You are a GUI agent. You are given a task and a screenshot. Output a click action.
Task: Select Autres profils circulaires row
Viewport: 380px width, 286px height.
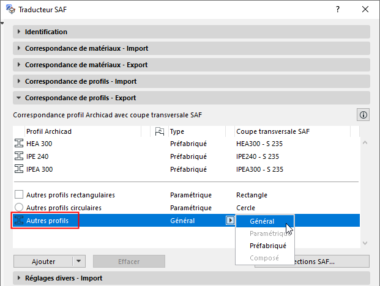pos(186,207)
